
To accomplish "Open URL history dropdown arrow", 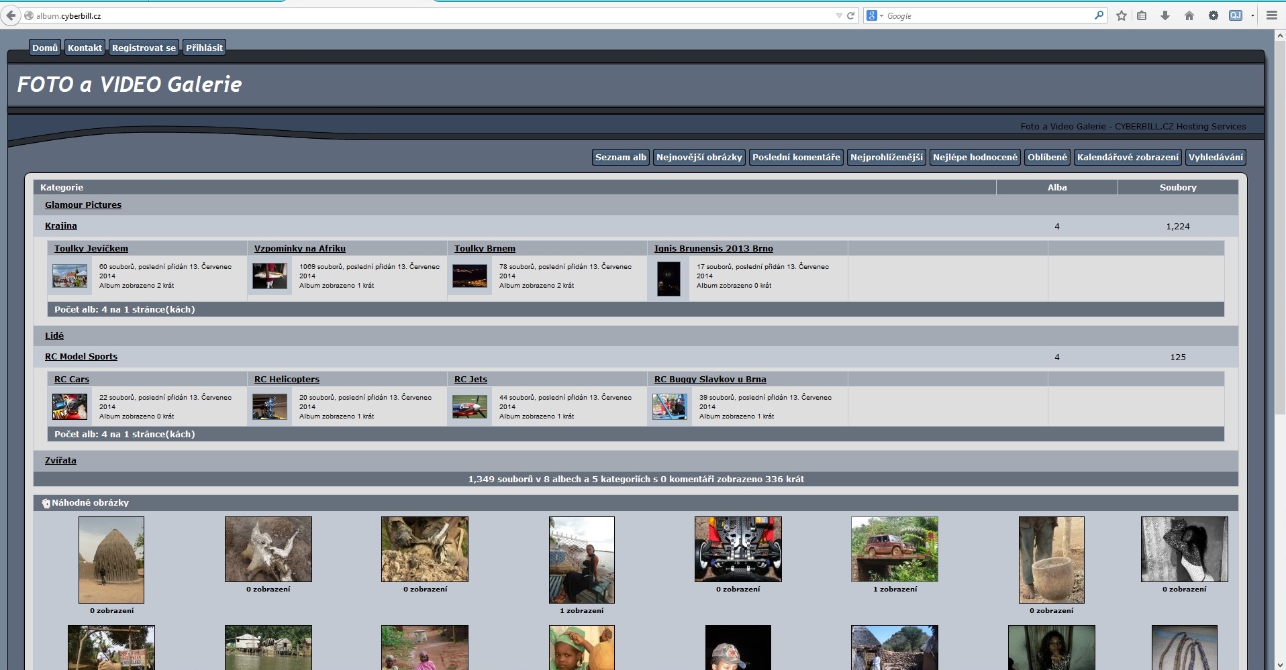I will point(839,15).
